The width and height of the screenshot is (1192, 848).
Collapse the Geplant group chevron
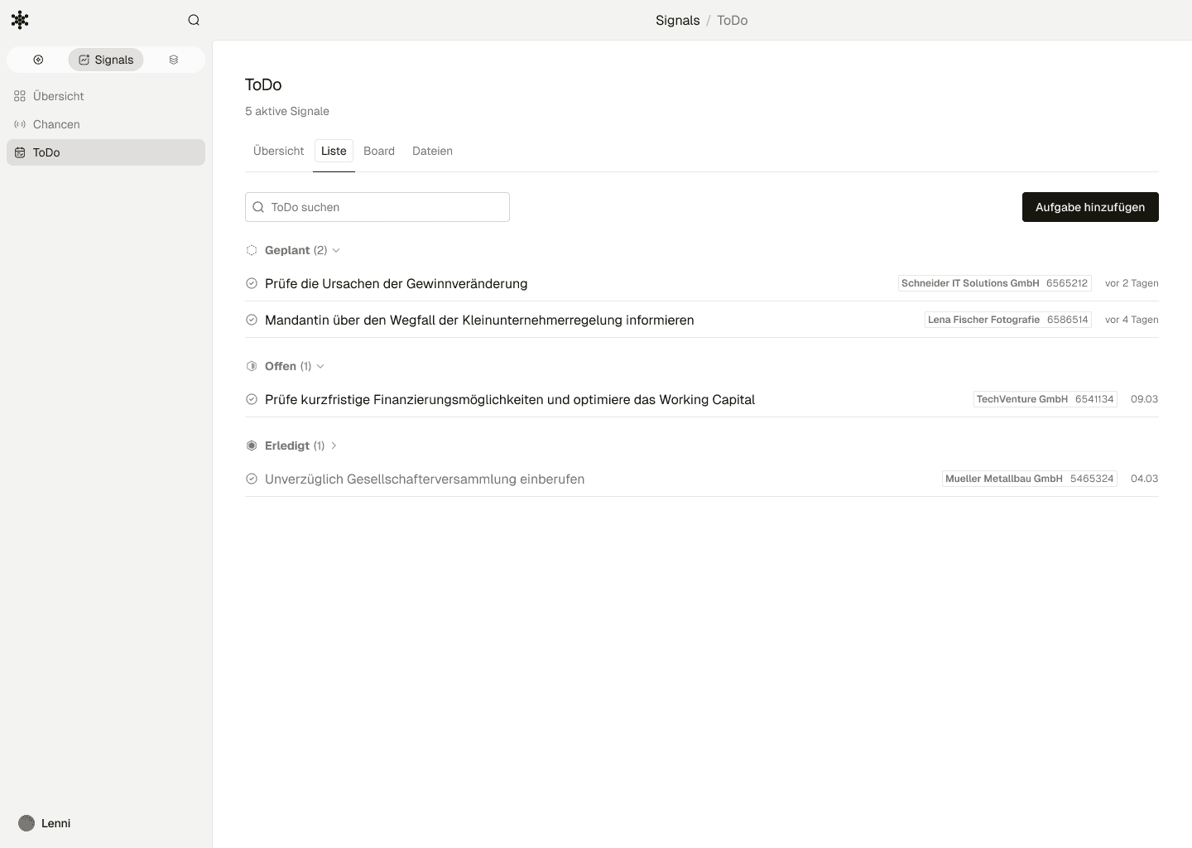tap(336, 250)
